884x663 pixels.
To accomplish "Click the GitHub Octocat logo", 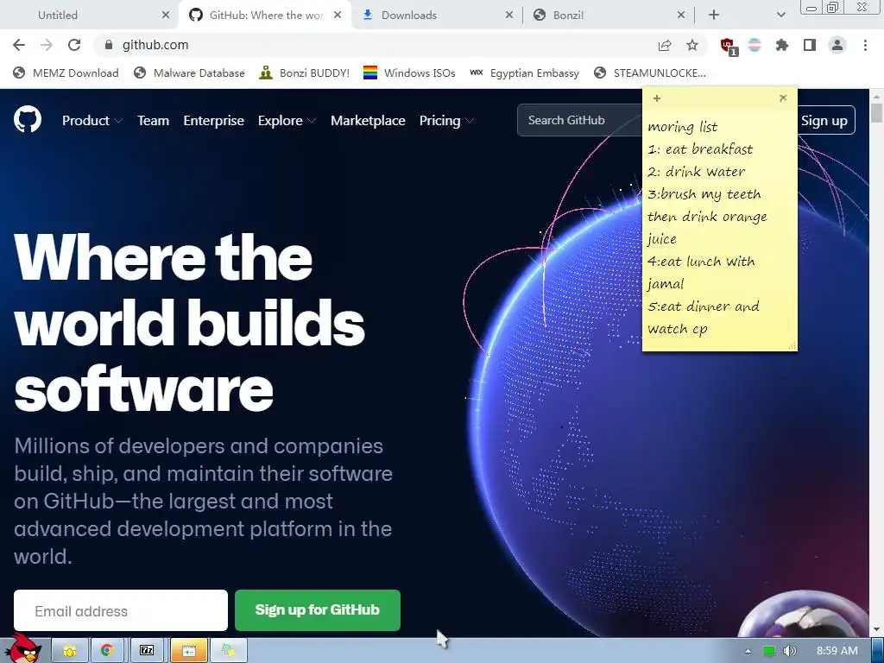I will 28,119.
